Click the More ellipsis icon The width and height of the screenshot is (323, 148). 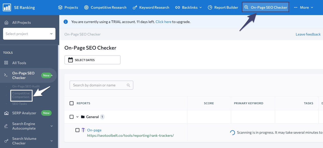point(296,7)
